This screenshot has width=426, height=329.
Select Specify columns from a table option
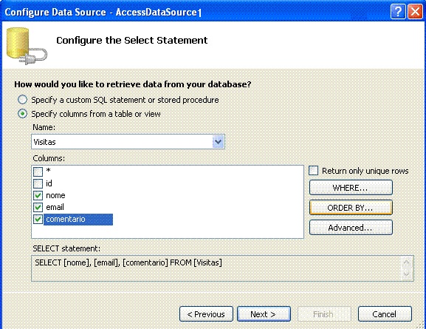[x=23, y=113]
